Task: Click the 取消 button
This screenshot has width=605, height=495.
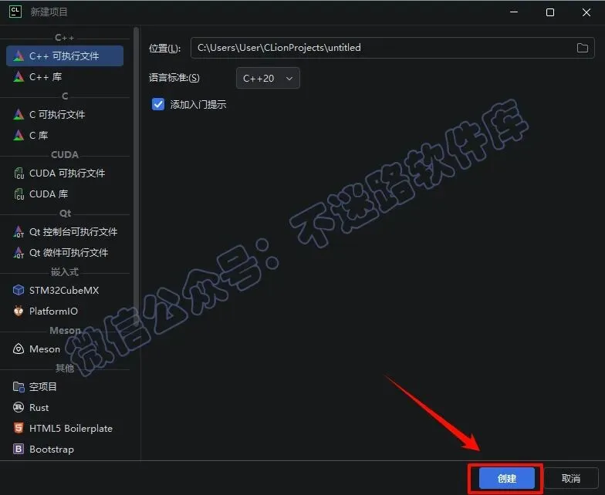Action: pos(571,478)
